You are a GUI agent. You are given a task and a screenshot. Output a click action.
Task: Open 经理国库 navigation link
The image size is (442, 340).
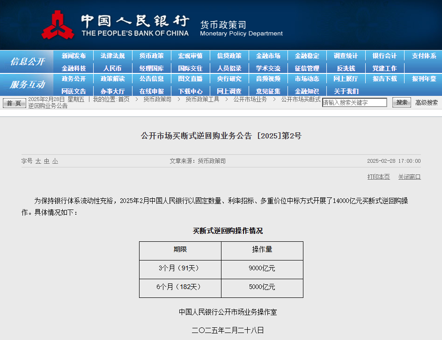(x=151, y=68)
